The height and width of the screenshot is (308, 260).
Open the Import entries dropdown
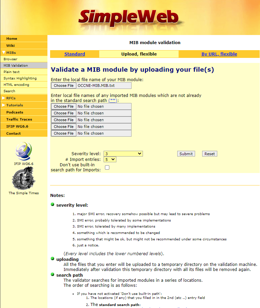pyautogui.click(x=110, y=159)
